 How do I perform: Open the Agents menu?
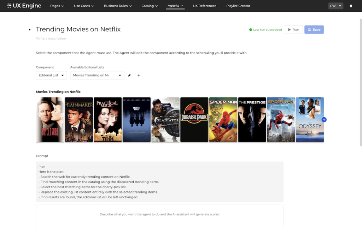[x=175, y=6]
